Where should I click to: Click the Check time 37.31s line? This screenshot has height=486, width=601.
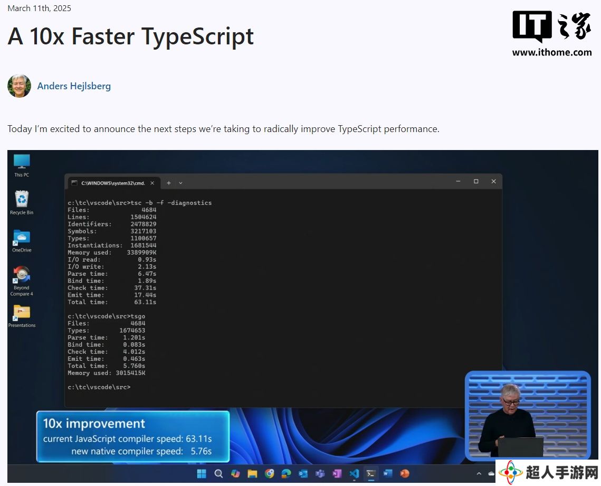pyautogui.click(x=112, y=288)
